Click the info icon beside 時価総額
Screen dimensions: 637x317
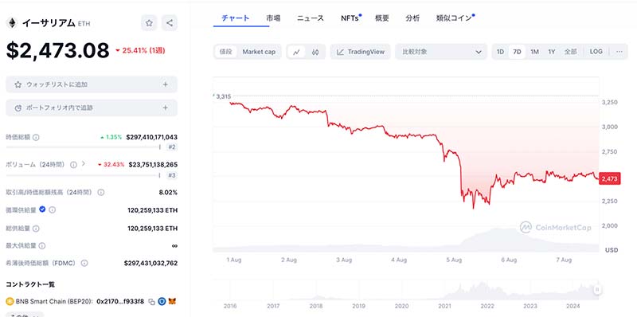36,137
